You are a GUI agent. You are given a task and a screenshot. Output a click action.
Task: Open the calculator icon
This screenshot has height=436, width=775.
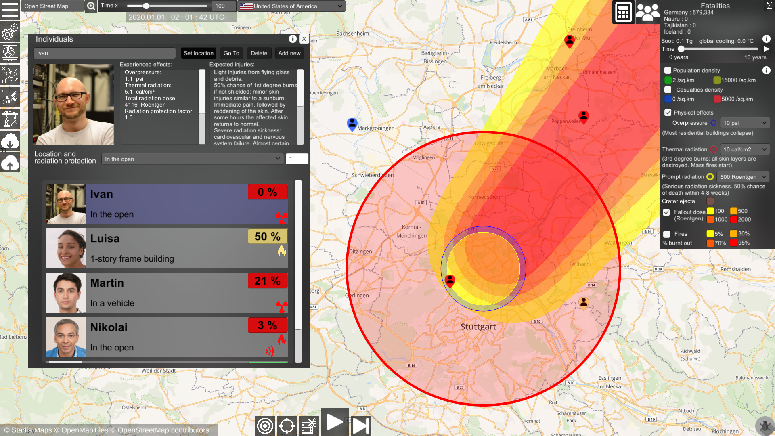[623, 12]
